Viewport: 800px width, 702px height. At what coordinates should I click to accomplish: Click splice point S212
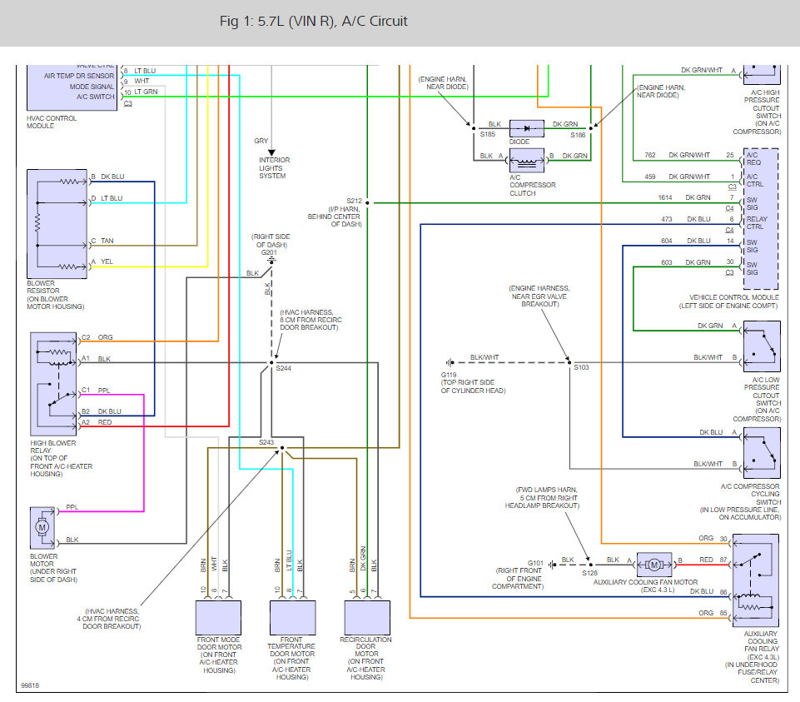(367, 202)
